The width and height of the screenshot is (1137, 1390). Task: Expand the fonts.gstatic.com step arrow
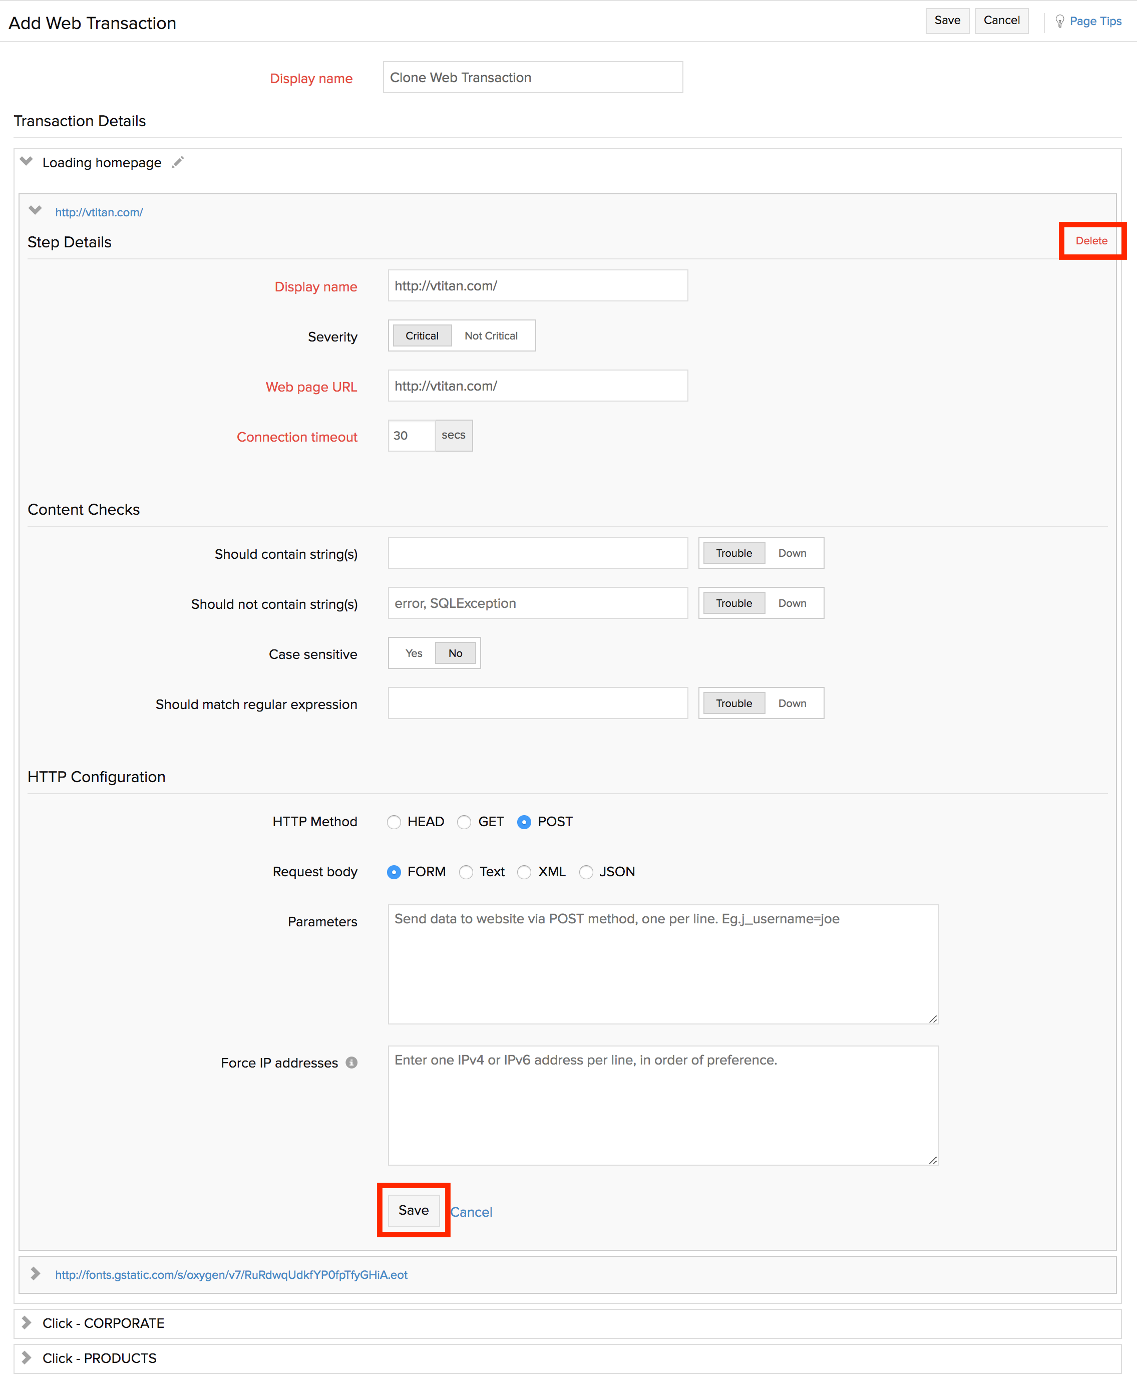click(36, 1273)
